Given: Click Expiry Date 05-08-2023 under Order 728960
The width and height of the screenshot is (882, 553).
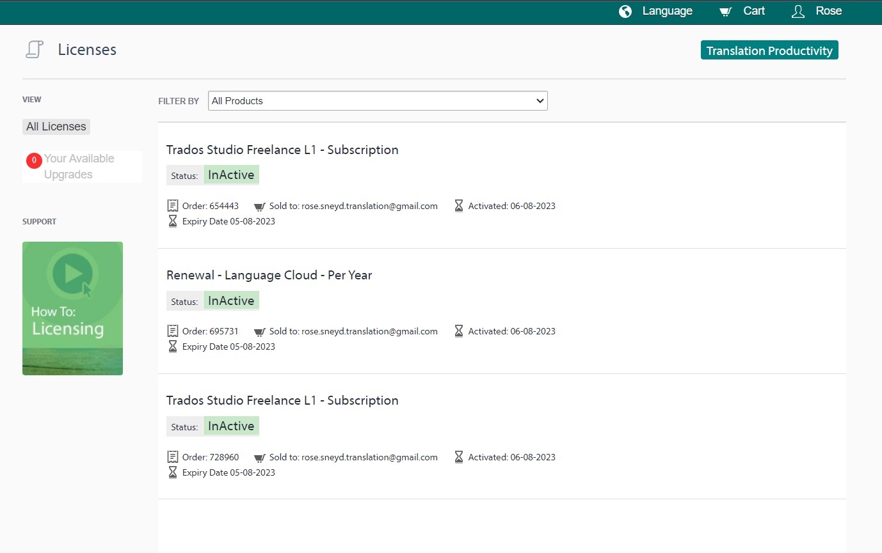Looking at the screenshot, I should pos(229,472).
